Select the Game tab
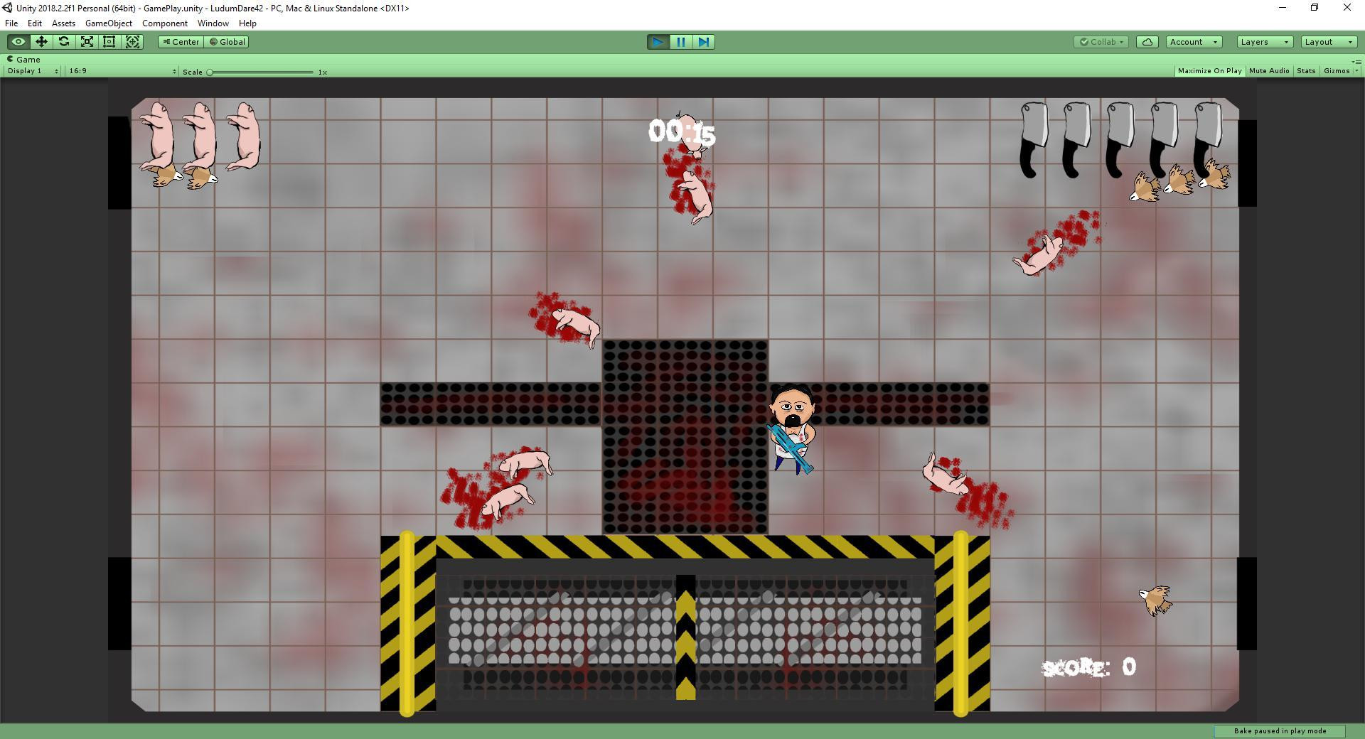The image size is (1365, 739). tap(24, 60)
